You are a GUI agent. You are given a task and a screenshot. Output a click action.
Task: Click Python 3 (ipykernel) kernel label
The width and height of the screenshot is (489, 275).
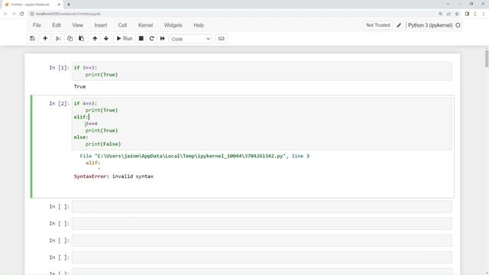(x=430, y=25)
